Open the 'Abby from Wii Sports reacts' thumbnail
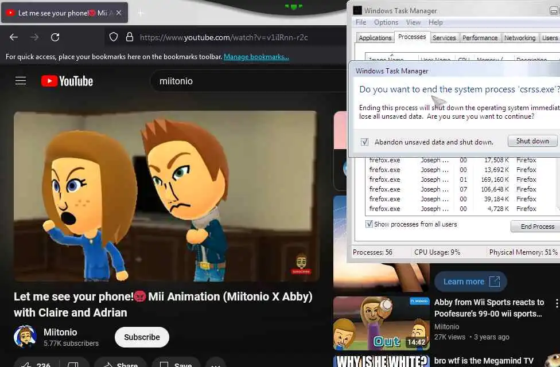The image size is (560, 367). (382, 323)
